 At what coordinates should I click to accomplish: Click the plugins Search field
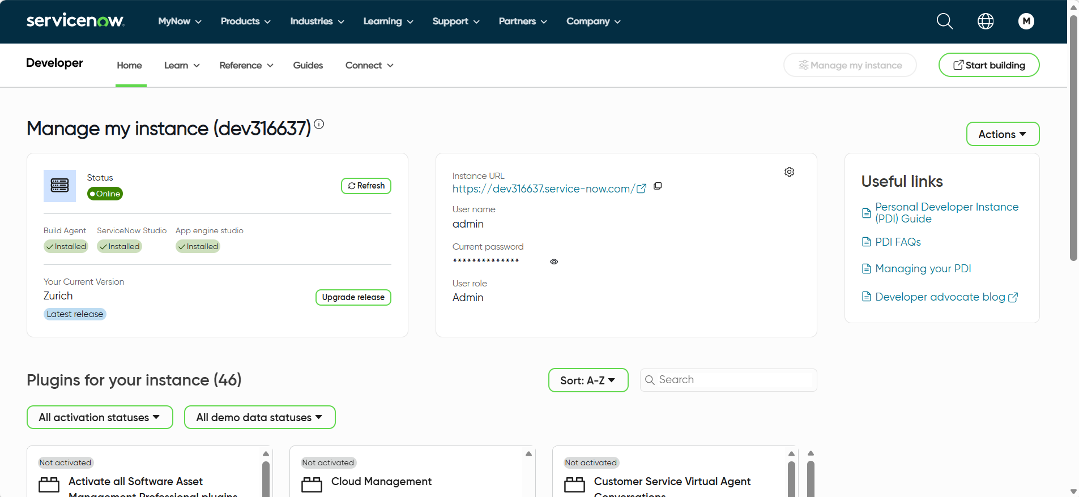728,380
